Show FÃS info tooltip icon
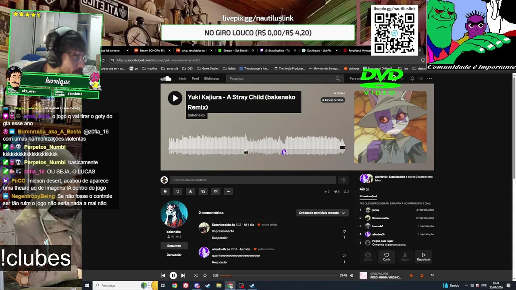 [367, 189]
